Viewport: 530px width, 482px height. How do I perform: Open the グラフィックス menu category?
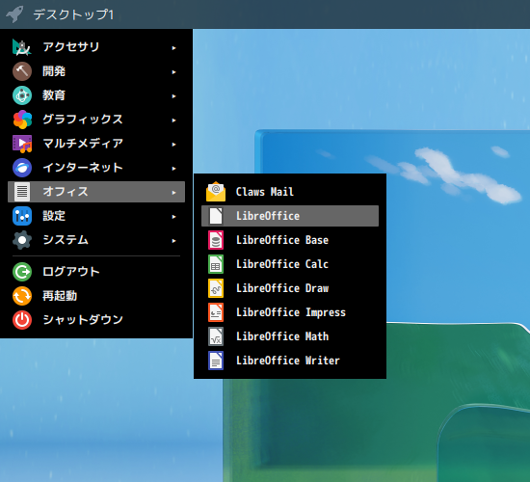[x=96, y=120]
